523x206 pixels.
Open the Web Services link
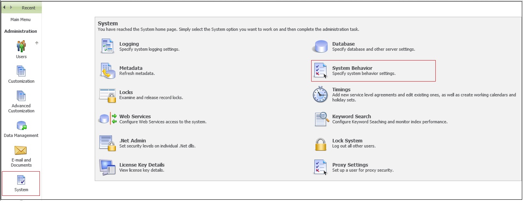[135, 117]
